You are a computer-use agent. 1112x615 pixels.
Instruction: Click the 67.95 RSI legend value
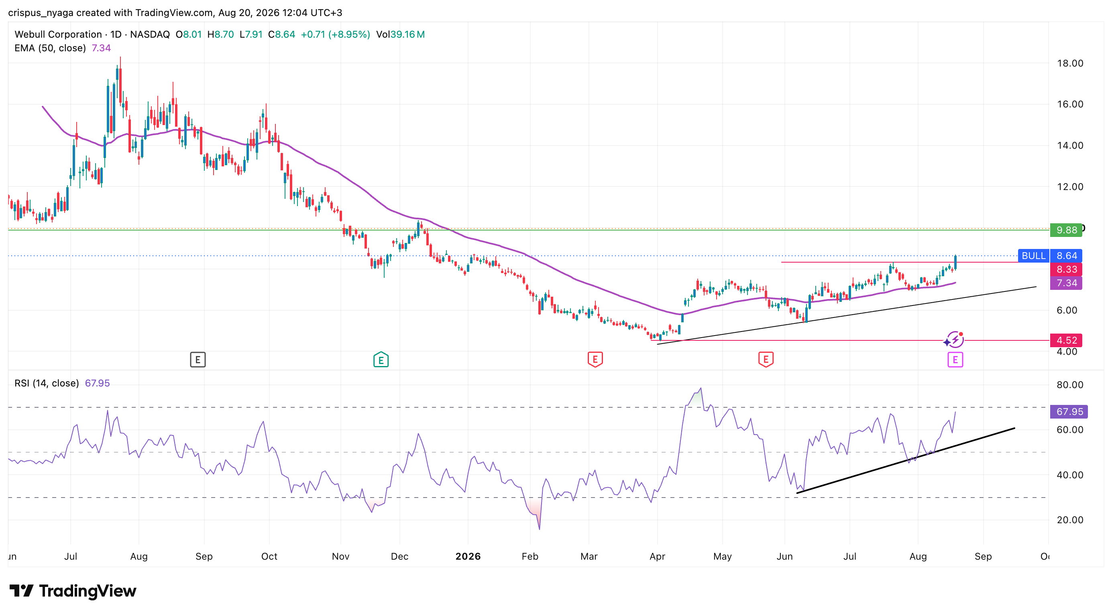click(98, 383)
